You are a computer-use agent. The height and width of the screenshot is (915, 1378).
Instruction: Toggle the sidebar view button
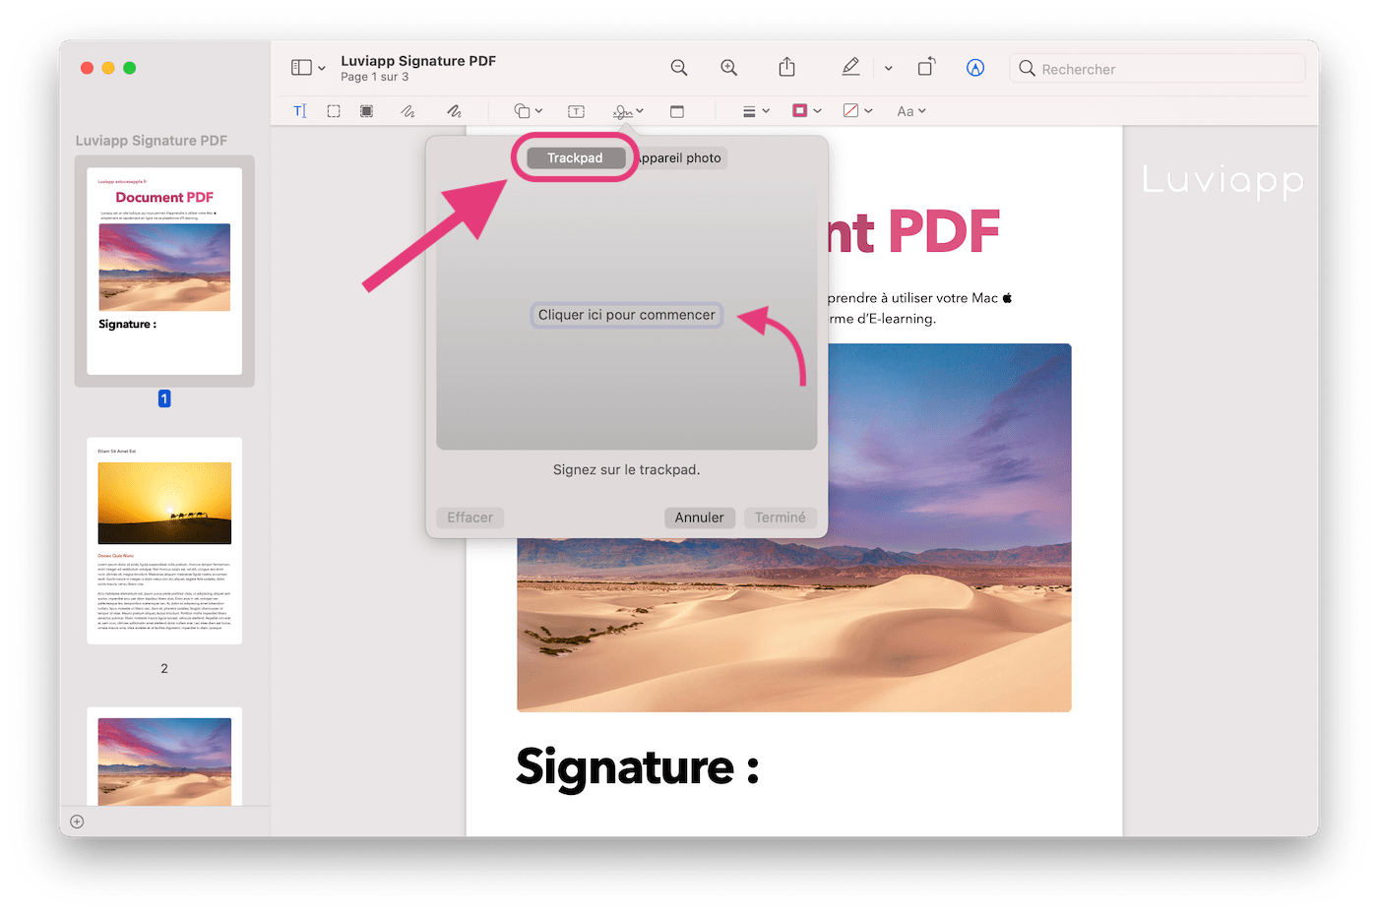coord(301,68)
